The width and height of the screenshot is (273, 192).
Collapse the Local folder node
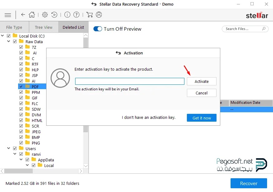tap(27, 165)
